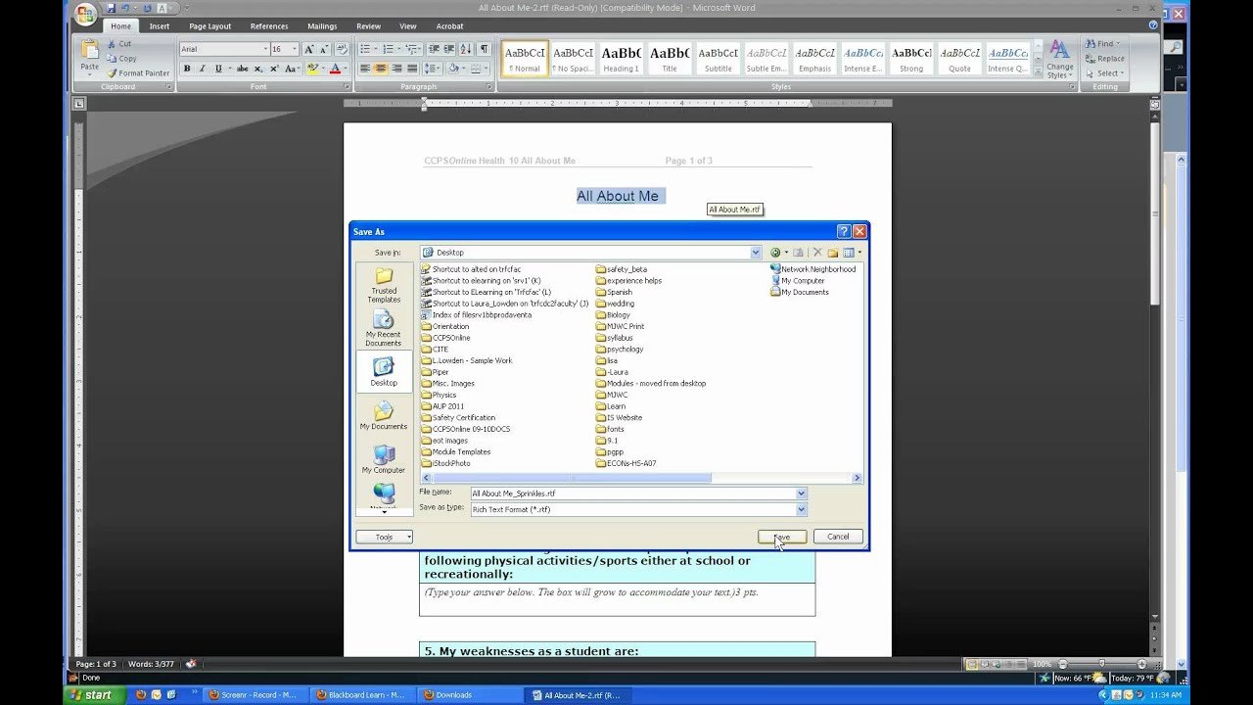The width and height of the screenshot is (1253, 705).
Task: Click the zoom slider in status bar
Action: tap(1101, 664)
